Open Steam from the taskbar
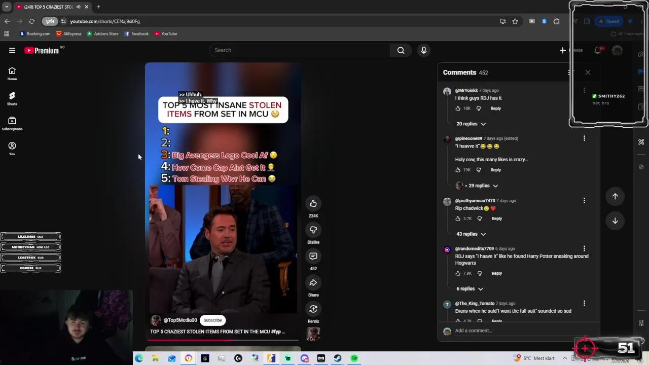 click(x=338, y=358)
